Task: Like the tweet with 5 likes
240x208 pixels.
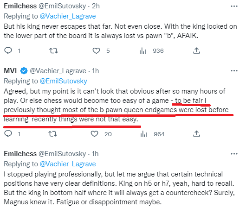Action: pyautogui.click(x=96, y=50)
